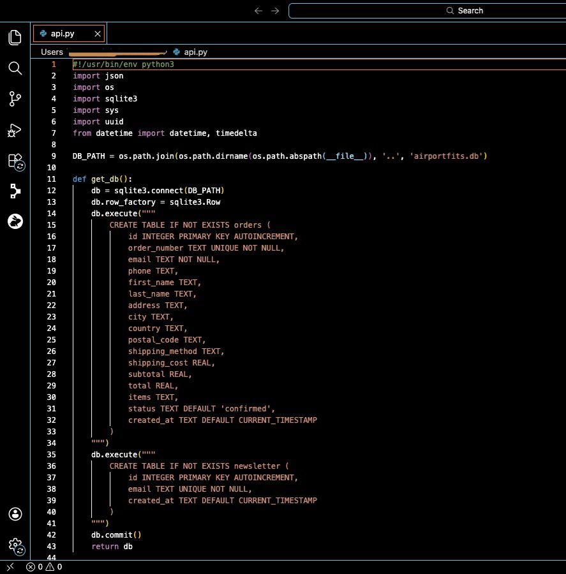Click the DB_PATH variable on line 9
The image size is (566, 574).
[x=89, y=156]
